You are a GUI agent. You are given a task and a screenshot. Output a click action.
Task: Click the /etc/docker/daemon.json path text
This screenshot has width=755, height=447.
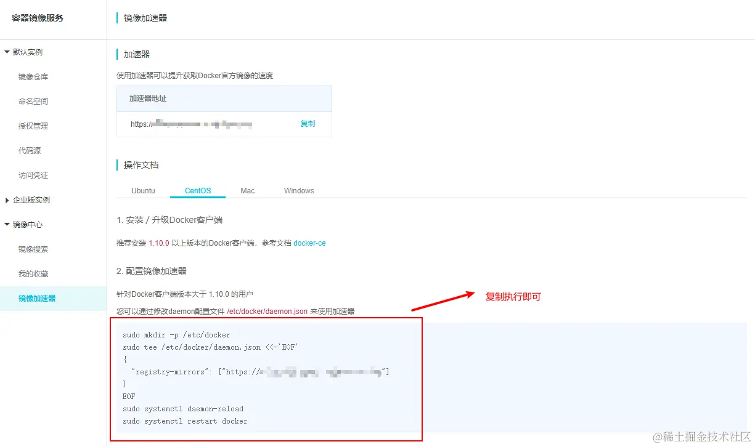[x=267, y=312]
